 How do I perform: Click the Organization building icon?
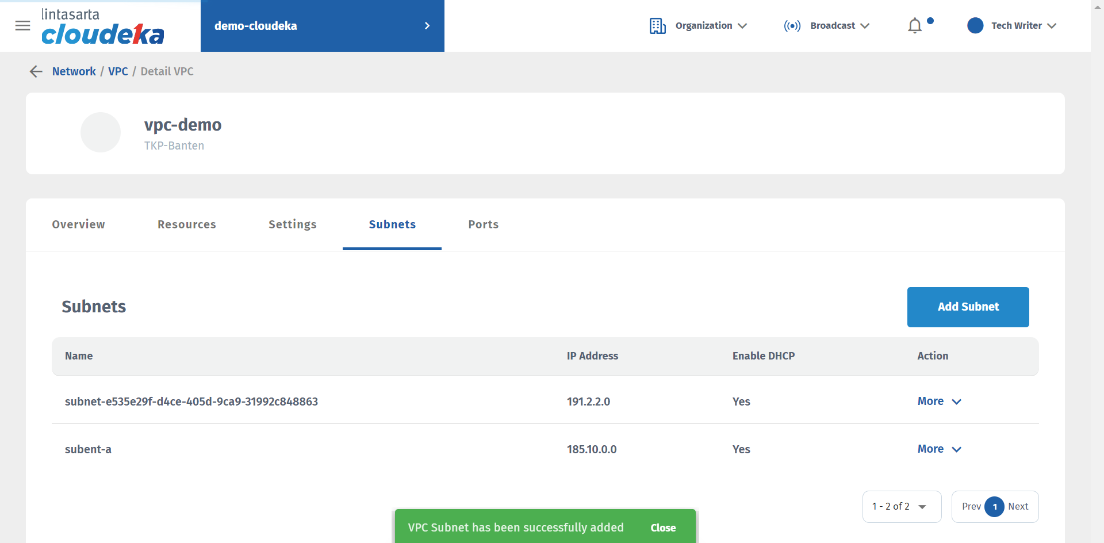coord(657,26)
